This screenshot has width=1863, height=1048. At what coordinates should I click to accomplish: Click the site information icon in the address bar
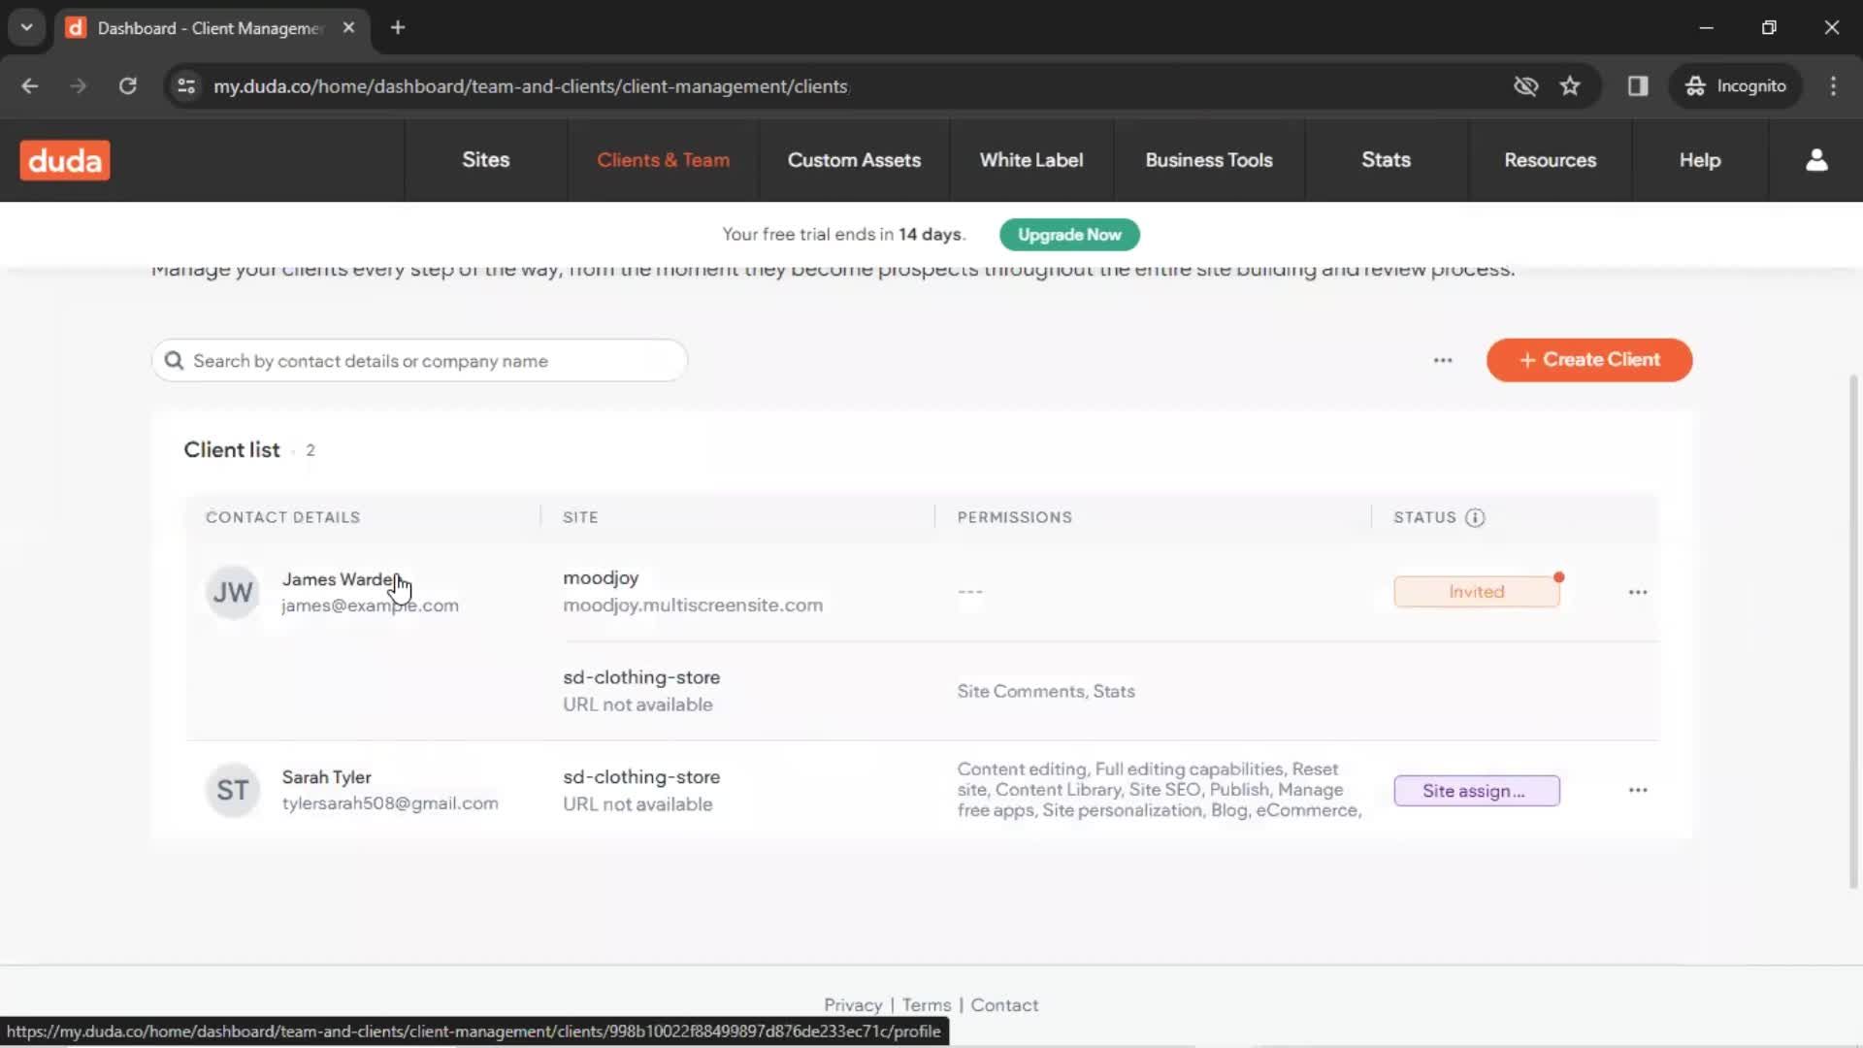(x=186, y=86)
